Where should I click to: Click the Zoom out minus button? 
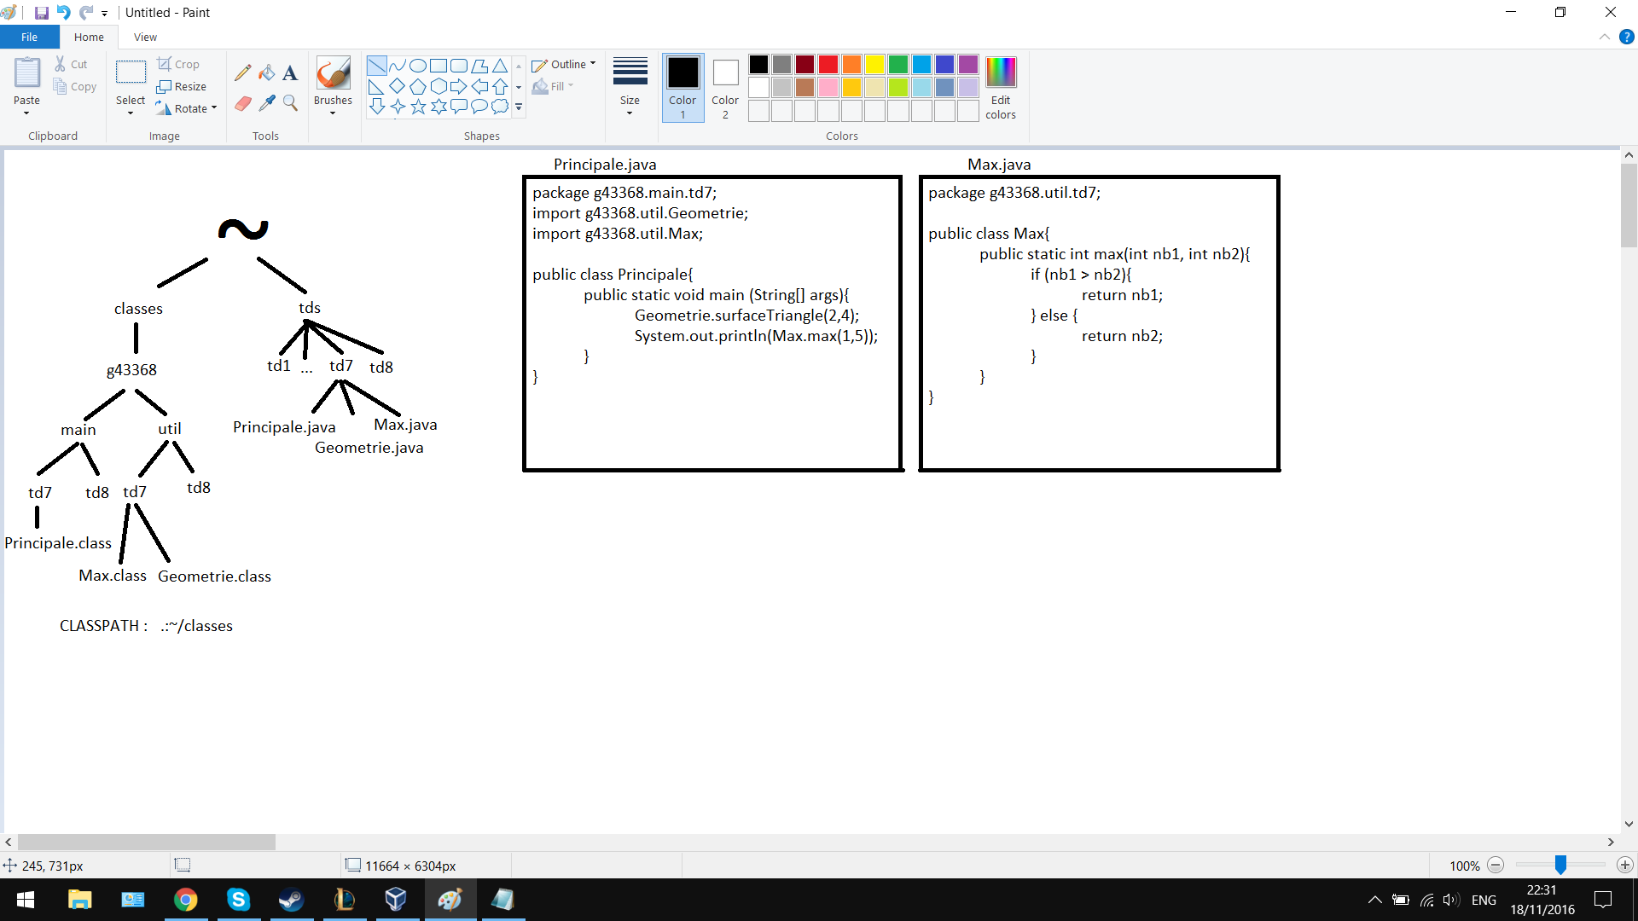pyautogui.click(x=1496, y=865)
